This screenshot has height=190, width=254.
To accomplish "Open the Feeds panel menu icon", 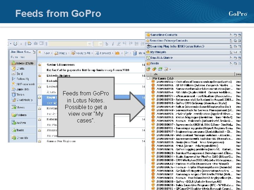I will tap(231, 63).
